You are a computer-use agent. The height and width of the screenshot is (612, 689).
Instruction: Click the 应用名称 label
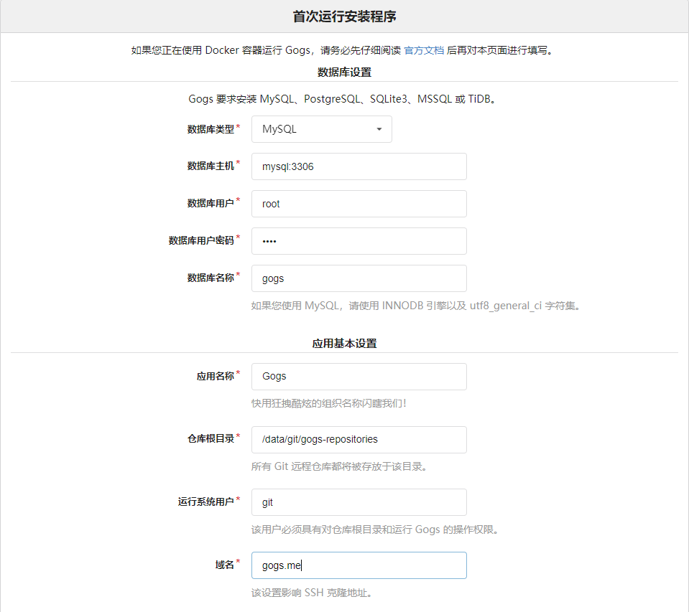216,376
